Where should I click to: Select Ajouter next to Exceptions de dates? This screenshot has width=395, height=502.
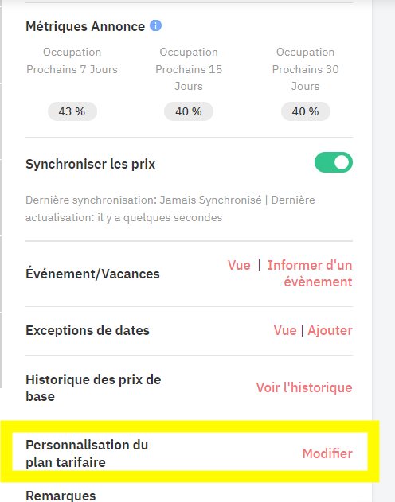[330, 330]
